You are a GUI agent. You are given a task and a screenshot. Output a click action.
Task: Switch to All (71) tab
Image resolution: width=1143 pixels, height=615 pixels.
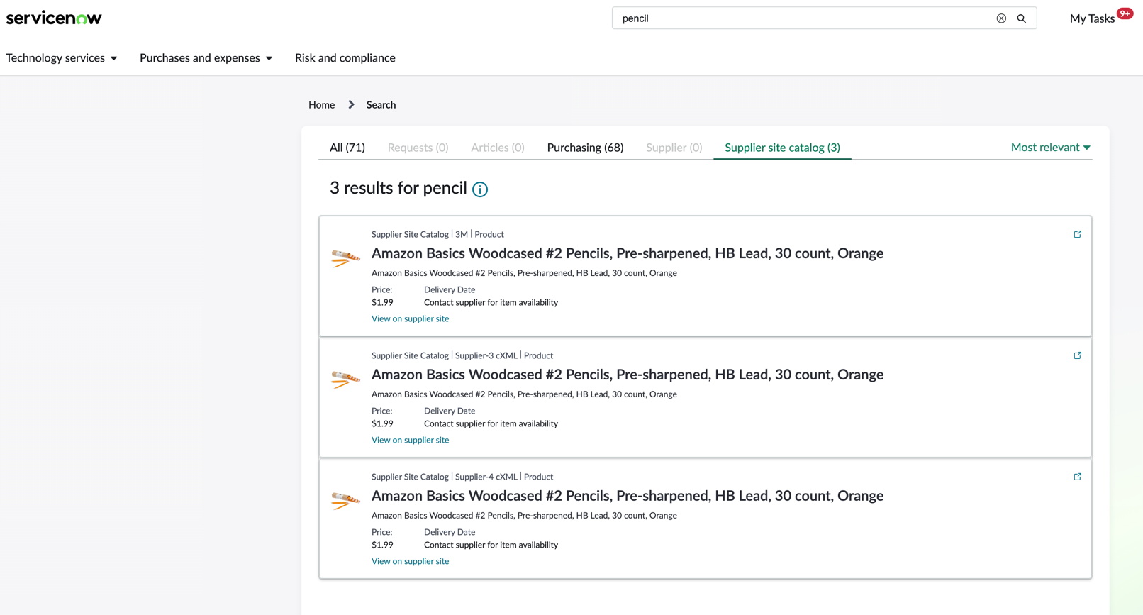point(347,148)
